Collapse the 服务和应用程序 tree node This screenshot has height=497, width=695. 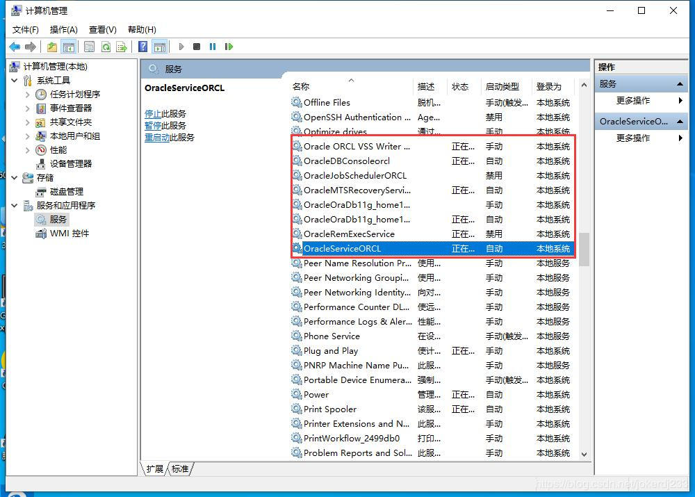click(x=15, y=205)
